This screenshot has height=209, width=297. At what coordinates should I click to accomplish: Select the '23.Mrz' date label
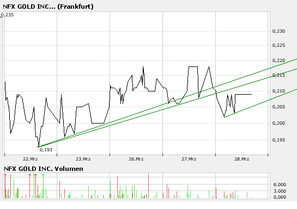coord(83,159)
